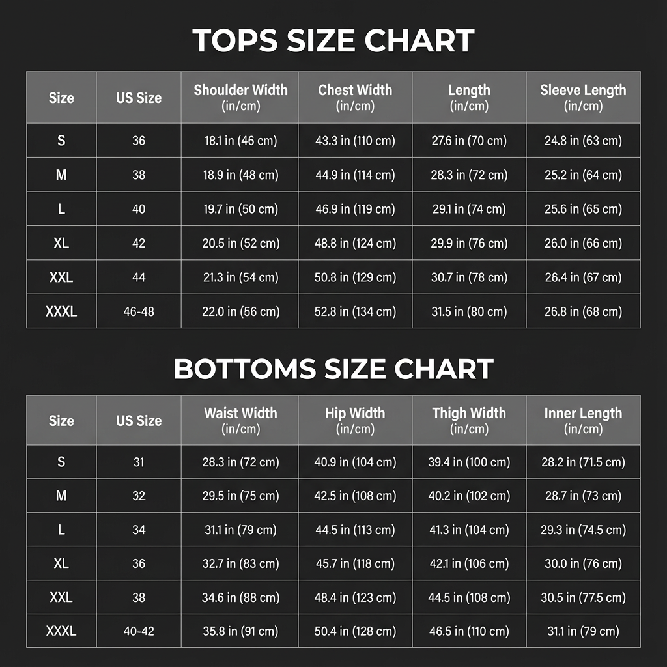Click chest width 46.9 in (119 cm)
Image resolution: width=667 pixels, height=667 pixels.
click(355, 209)
